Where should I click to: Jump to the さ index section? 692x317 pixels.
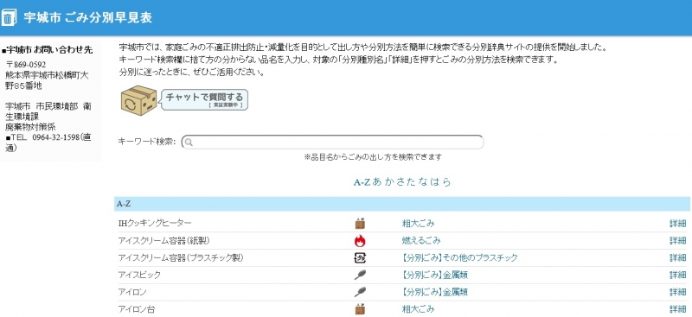(x=400, y=182)
